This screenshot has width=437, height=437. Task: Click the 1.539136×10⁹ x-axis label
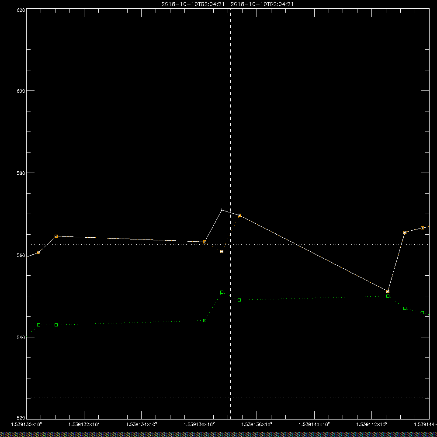click(x=199, y=424)
